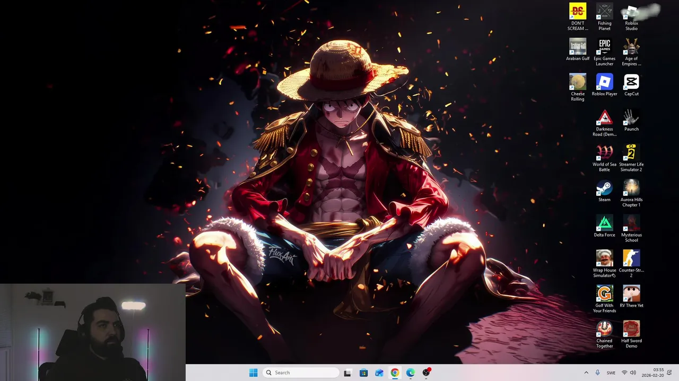Select the Counter-Strike 2 desktop icon
This screenshot has height=381, width=679.
point(631,264)
